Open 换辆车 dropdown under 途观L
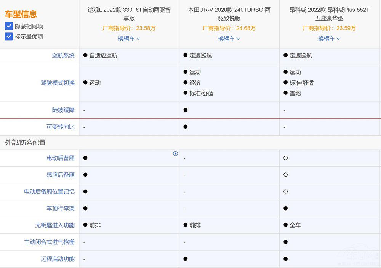381x268 pixels. pos(129,38)
